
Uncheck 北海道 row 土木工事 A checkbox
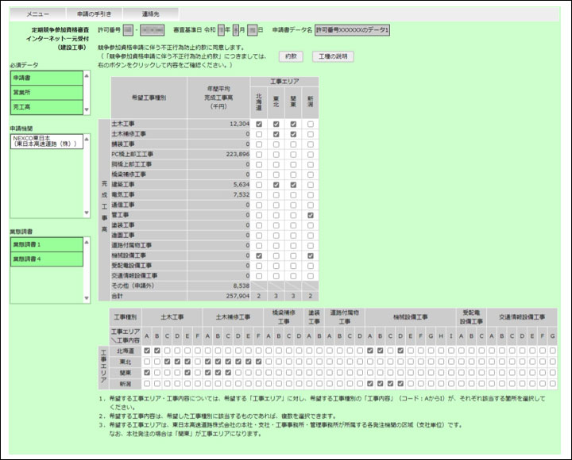pyautogui.click(x=147, y=351)
